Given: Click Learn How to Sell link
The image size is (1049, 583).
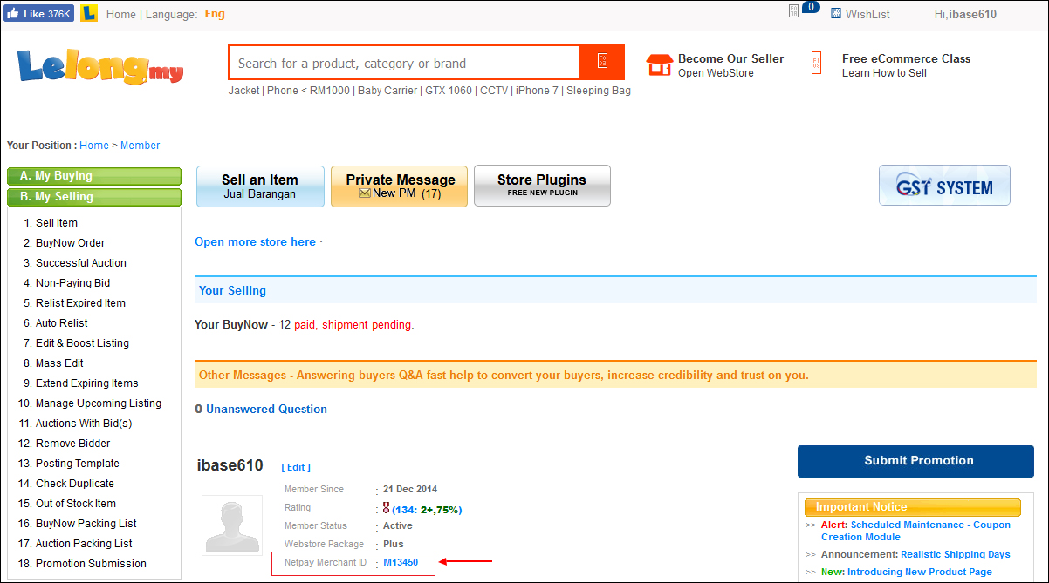Looking at the screenshot, I should (884, 73).
